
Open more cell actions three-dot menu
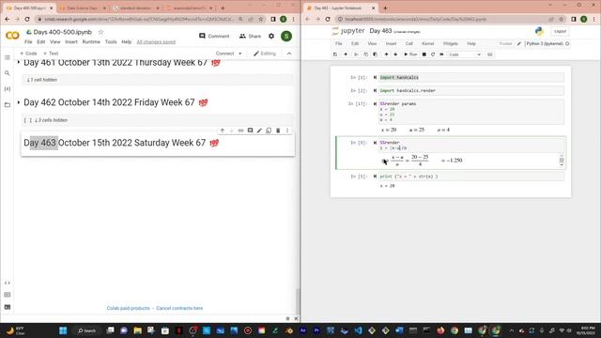287,131
